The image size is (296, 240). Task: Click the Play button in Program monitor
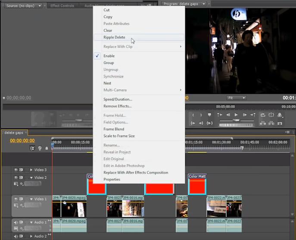[236, 115]
